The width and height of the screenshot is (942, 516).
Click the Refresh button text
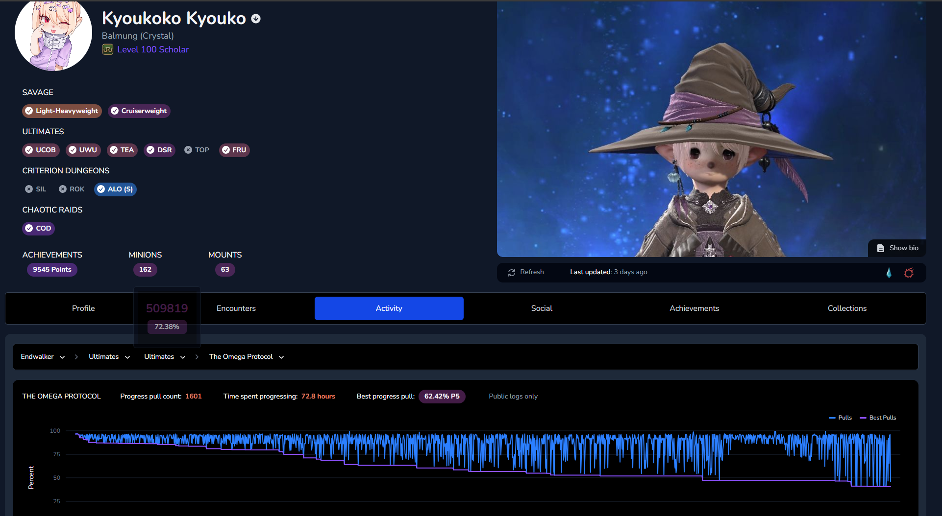[x=532, y=272]
